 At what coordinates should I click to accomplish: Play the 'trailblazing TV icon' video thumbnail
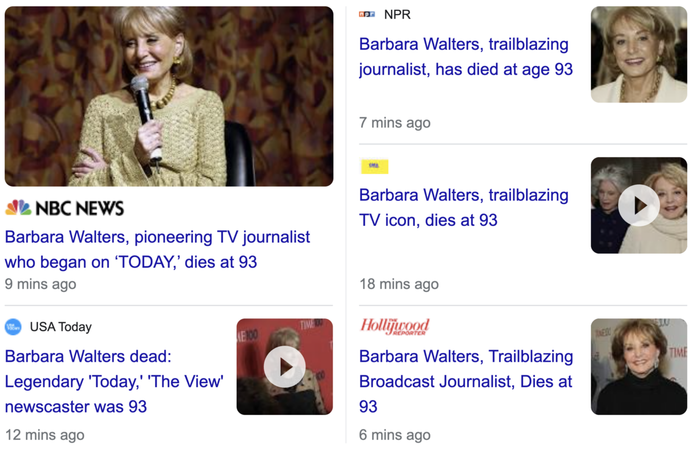click(639, 205)
